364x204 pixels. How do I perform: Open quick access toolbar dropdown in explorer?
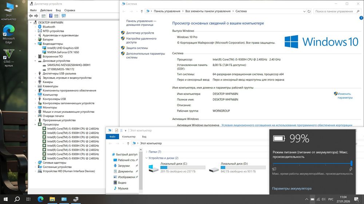tap(125, 131)
